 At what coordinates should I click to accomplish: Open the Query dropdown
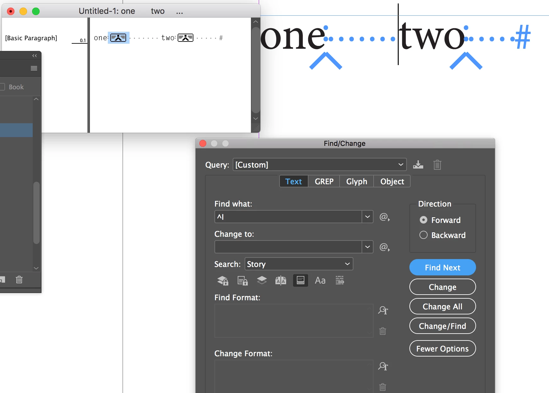pos(319,164)
